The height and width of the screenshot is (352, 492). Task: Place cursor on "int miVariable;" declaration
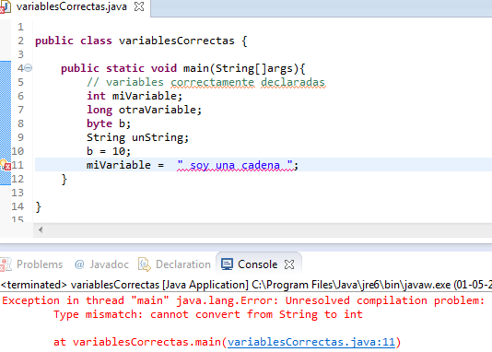[x=135, y=96]
